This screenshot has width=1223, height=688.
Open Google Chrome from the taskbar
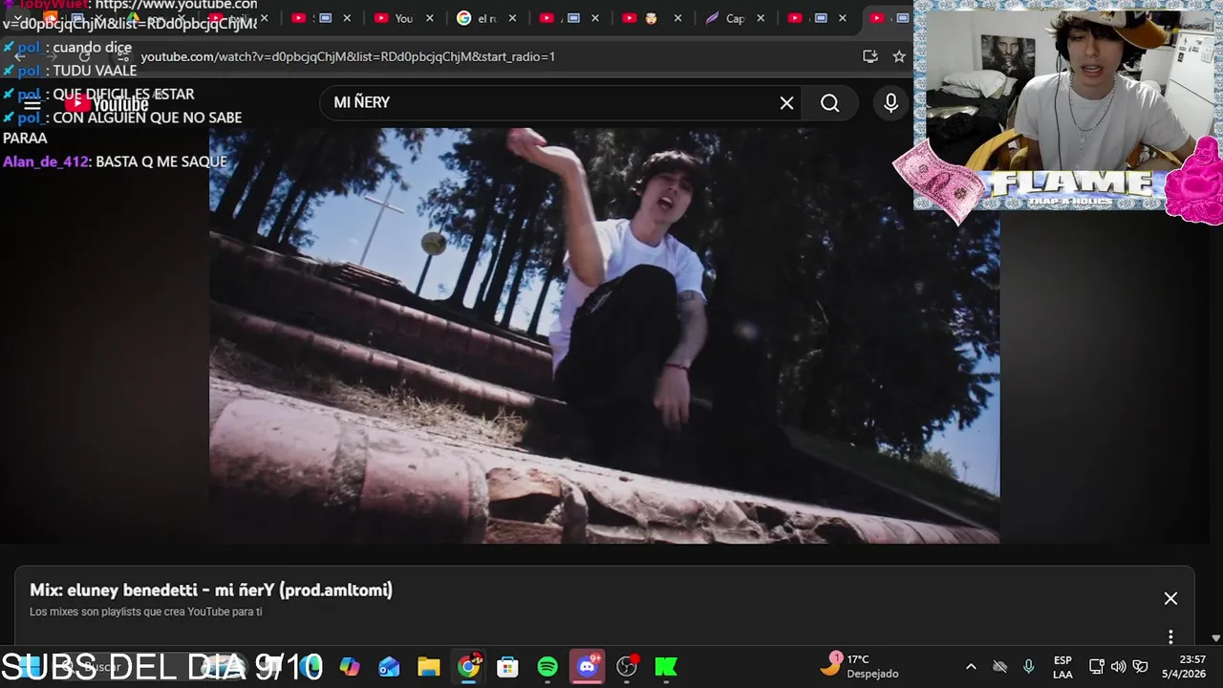468,667
